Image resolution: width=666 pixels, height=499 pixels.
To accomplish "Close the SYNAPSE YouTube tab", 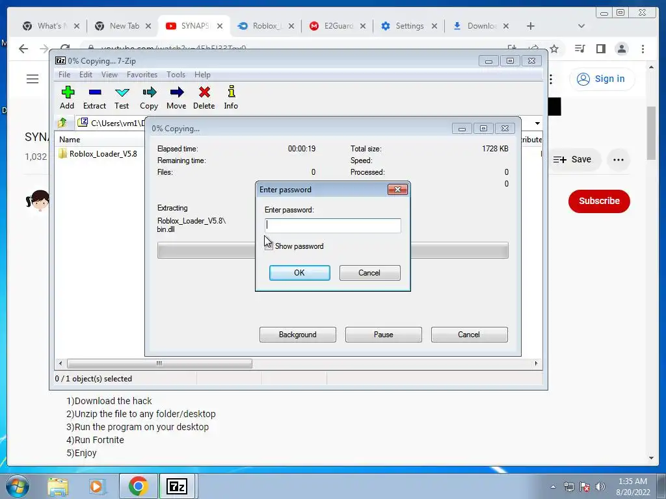I will (220, 26).
